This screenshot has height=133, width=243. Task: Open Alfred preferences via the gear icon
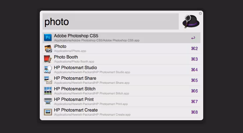(x=200, y=14)
